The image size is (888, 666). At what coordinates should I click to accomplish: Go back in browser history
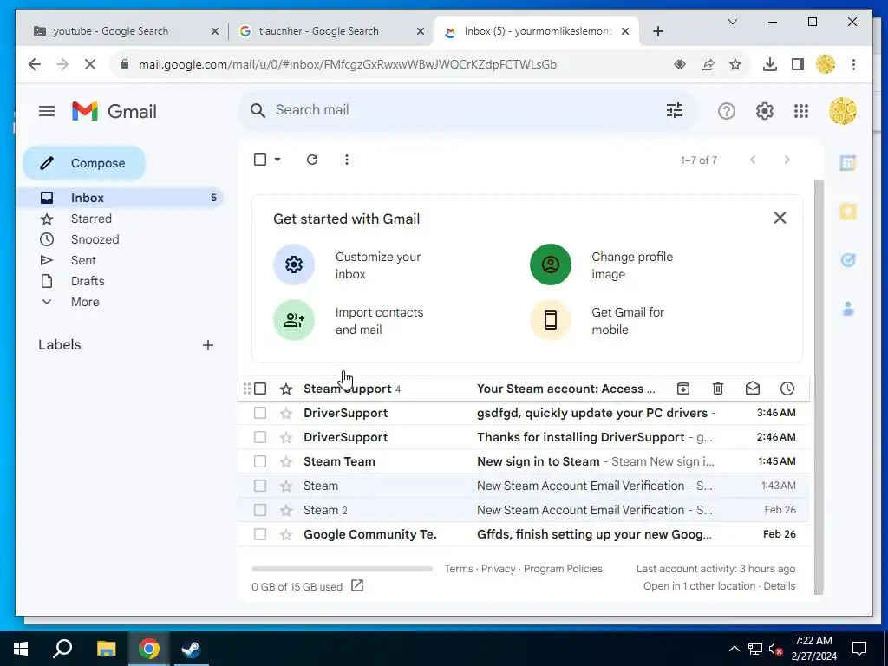[35, 64]
